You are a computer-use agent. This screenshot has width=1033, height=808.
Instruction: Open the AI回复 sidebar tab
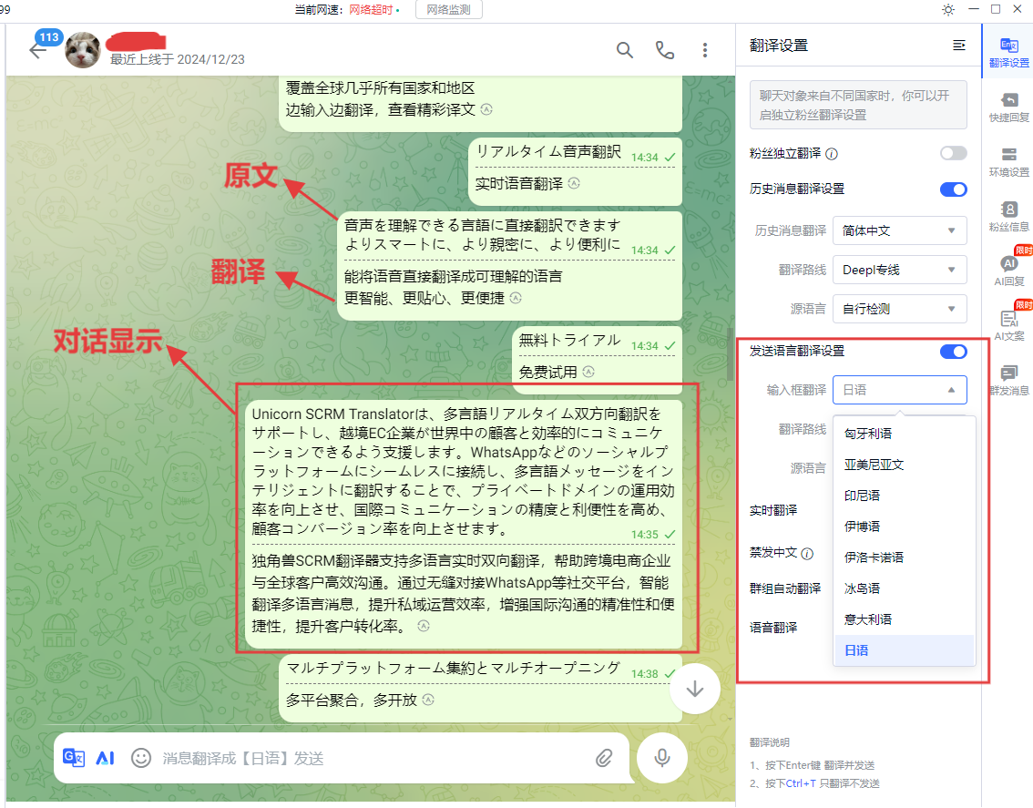coord(1008,271)
